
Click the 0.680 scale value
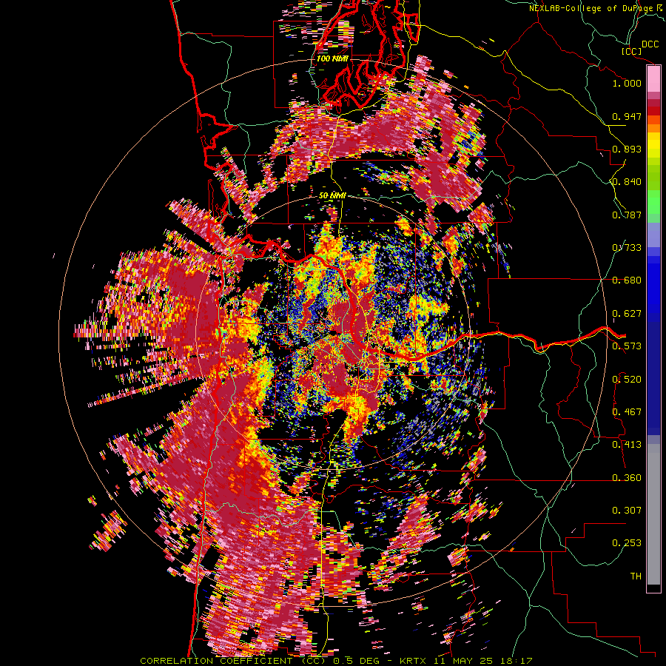point(627,280)
